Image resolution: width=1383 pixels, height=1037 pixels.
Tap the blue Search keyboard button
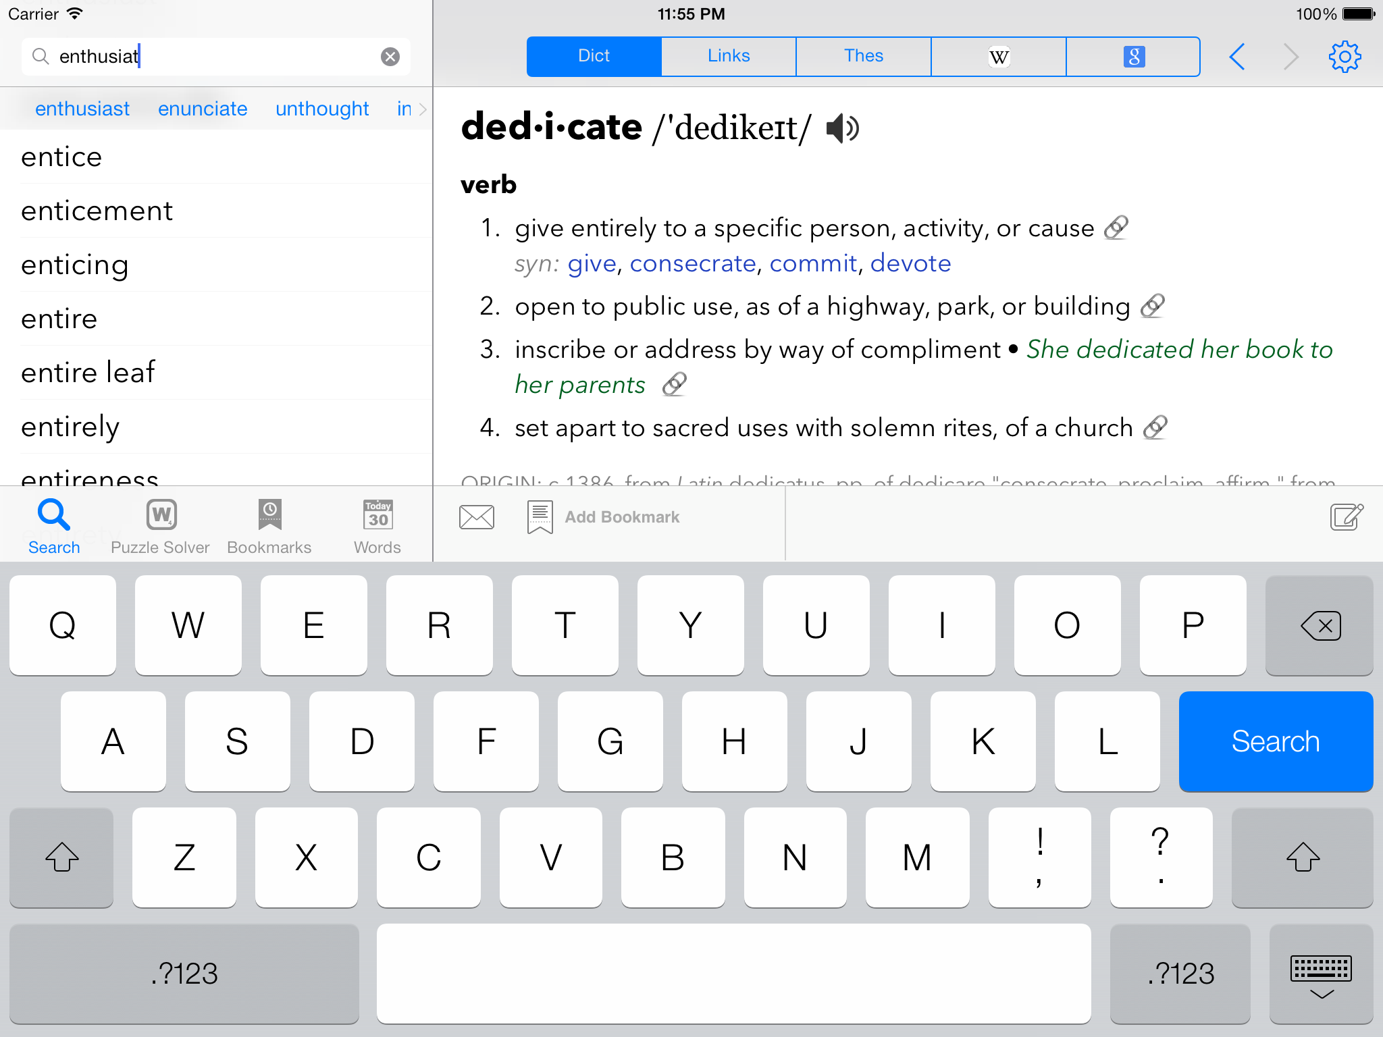(x=1276, y=741)
